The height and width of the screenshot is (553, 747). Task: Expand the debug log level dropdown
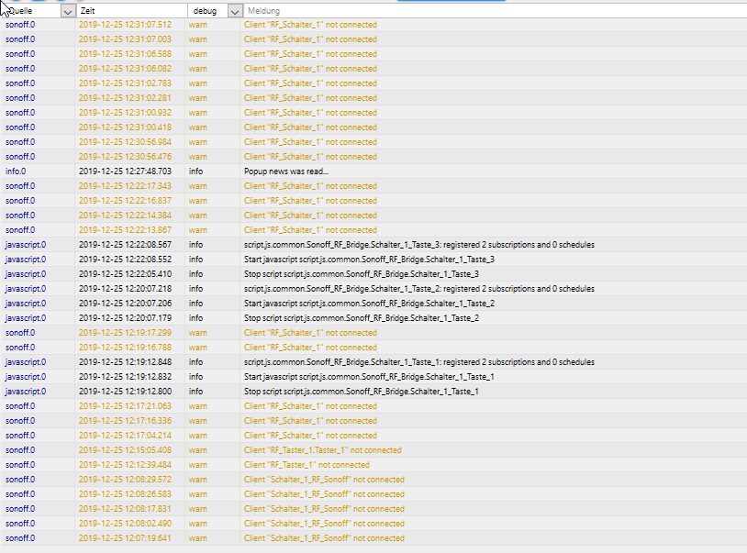click(235, 11)
